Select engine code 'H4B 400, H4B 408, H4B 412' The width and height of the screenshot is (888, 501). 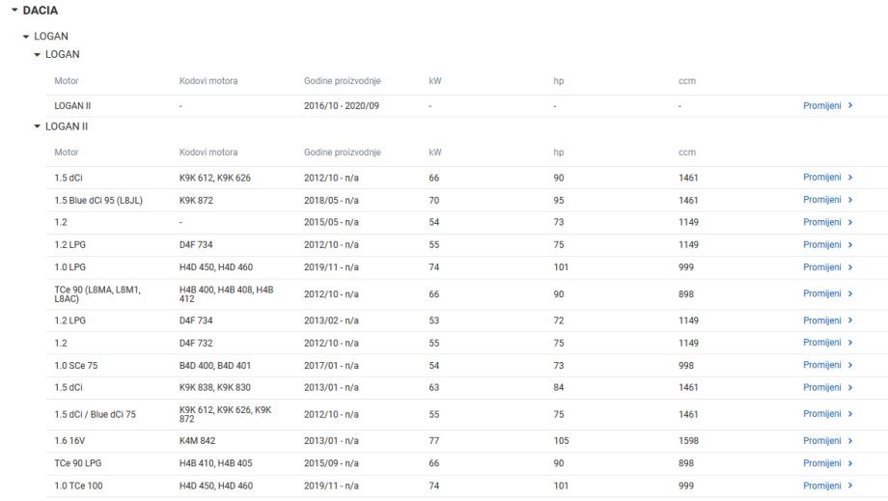coord(226,293)
